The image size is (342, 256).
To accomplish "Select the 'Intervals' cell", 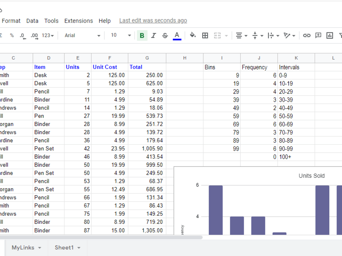I will click(296, 67).
